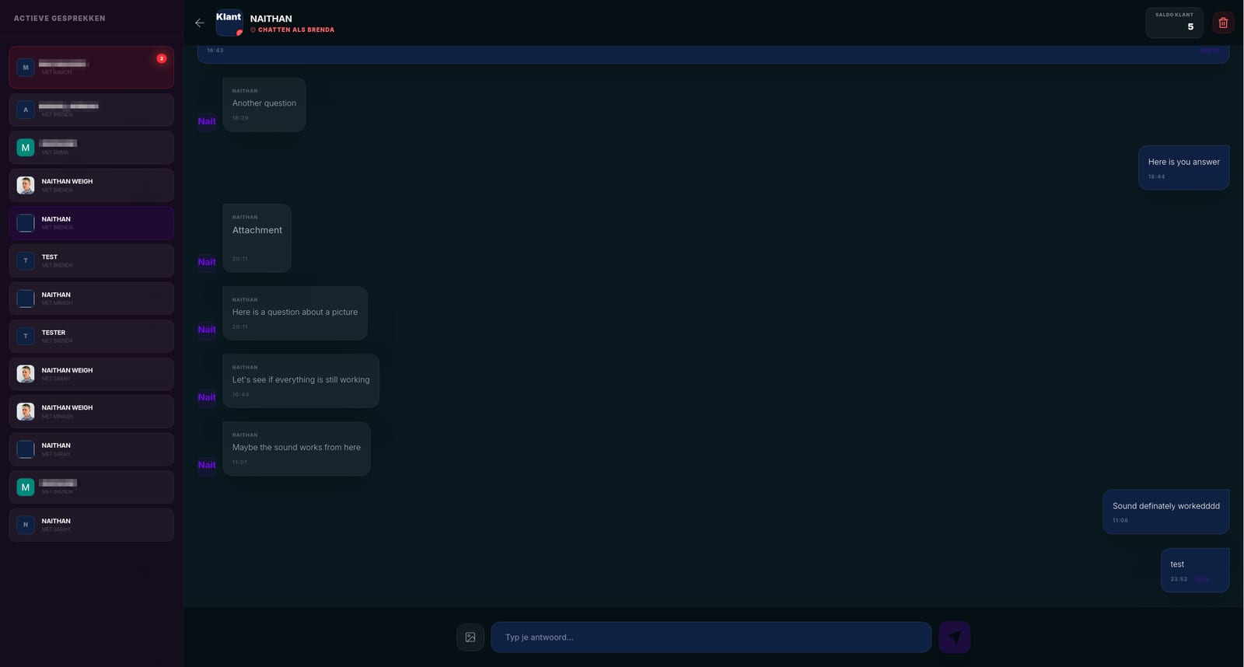Go back using the arrow beside the Klant avatar
This screenshot has width=1244, height=667.
click(200, 23)
